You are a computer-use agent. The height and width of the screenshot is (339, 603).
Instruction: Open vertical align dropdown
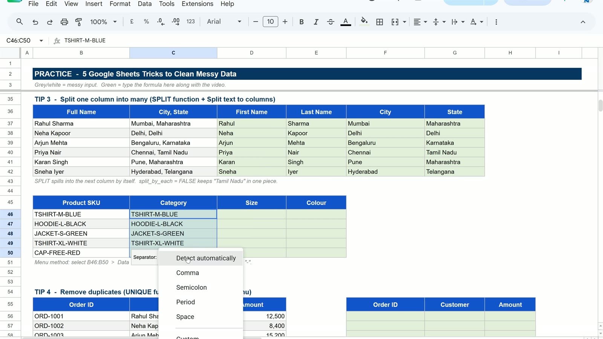[x=439, y=22]
